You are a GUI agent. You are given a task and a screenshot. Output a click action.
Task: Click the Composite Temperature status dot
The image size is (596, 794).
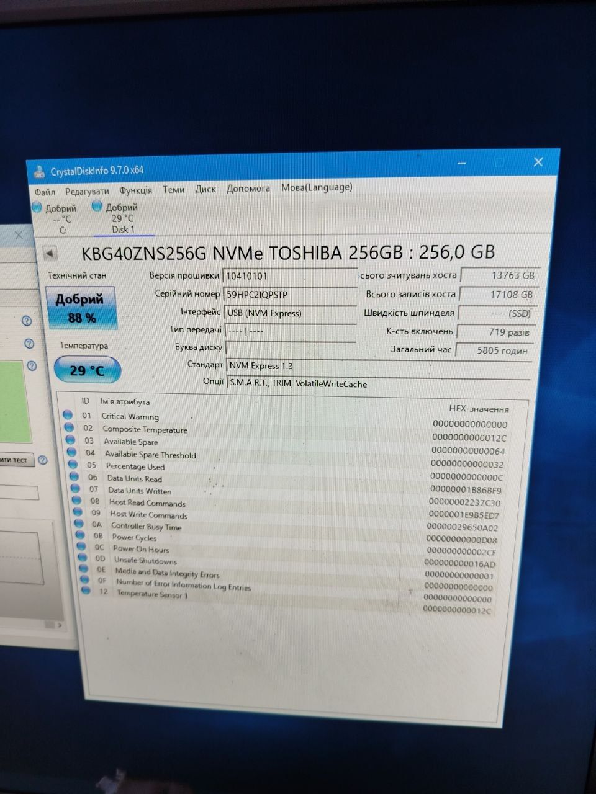click(x=69, y=427)
